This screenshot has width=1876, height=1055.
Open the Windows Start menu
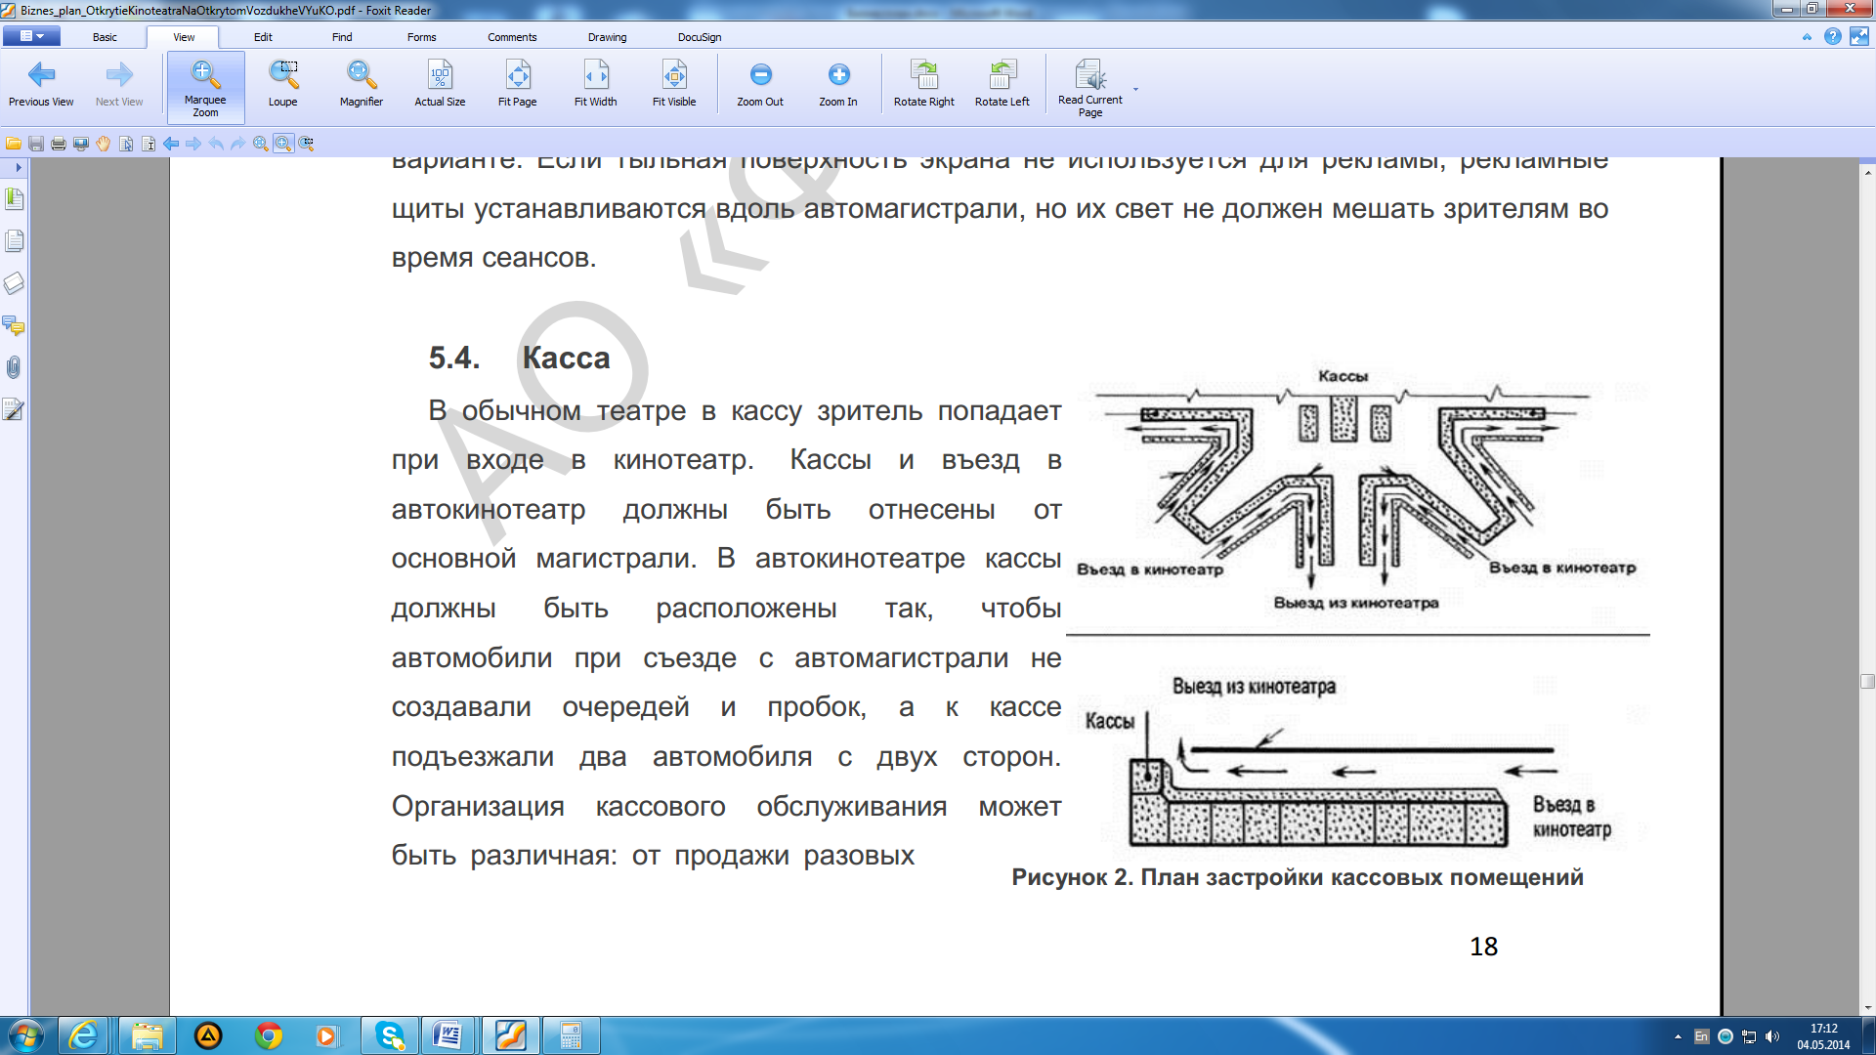pyautogui.click(x=26, y=1035)
